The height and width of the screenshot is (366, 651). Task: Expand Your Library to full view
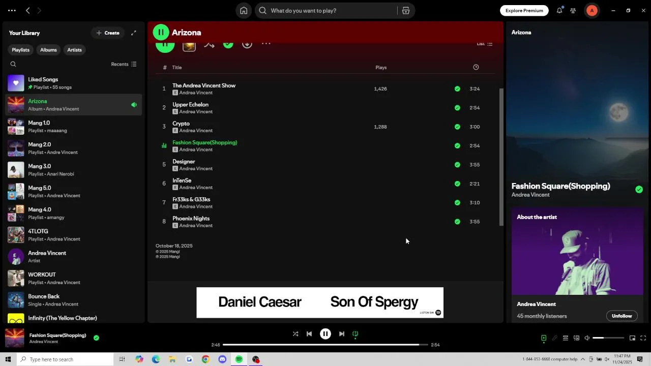tap(134, 33)
